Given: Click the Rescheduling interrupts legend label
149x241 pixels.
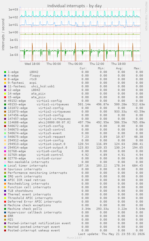Looking at the screenshot, I should pyautogui.click(x=28, y=184).
